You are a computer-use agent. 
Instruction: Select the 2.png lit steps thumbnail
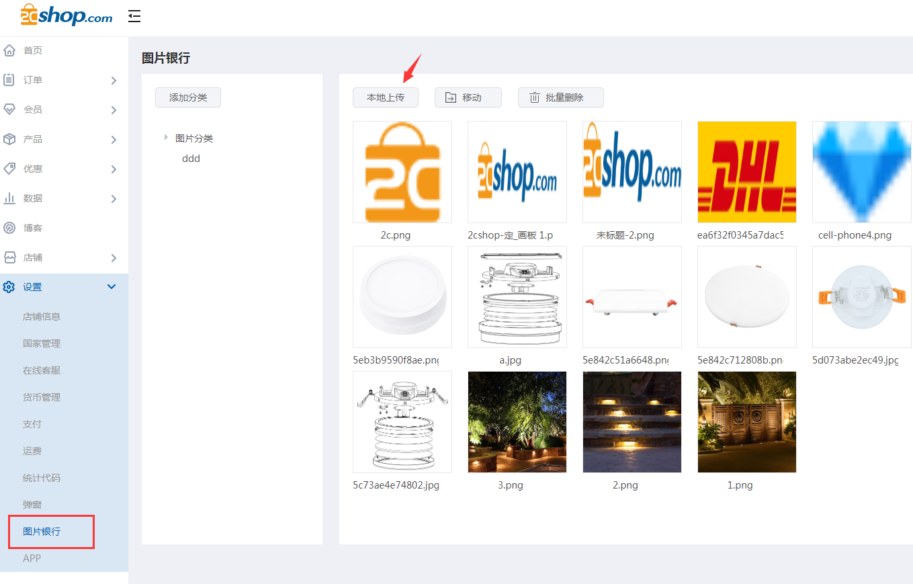(632, 422)
